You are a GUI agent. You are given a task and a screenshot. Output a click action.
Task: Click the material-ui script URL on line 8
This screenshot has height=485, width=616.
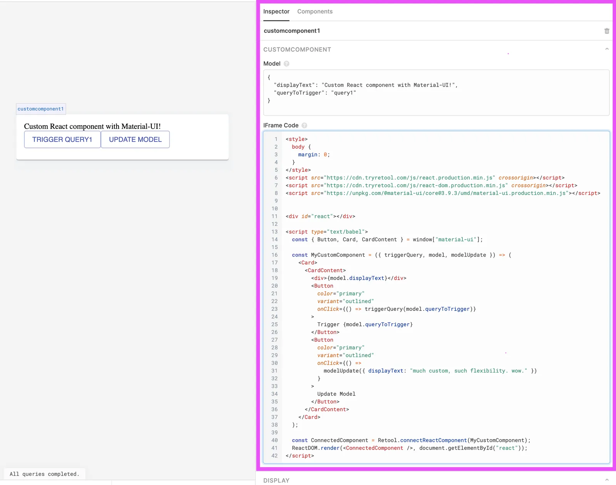446,193
